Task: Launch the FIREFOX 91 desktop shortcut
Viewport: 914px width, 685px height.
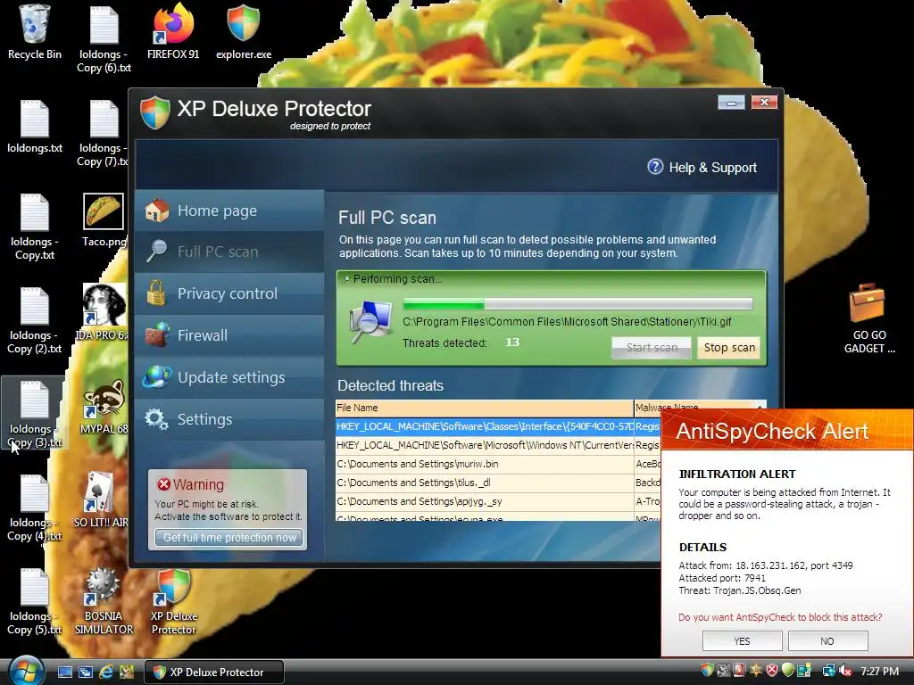Action: point(173,32)
